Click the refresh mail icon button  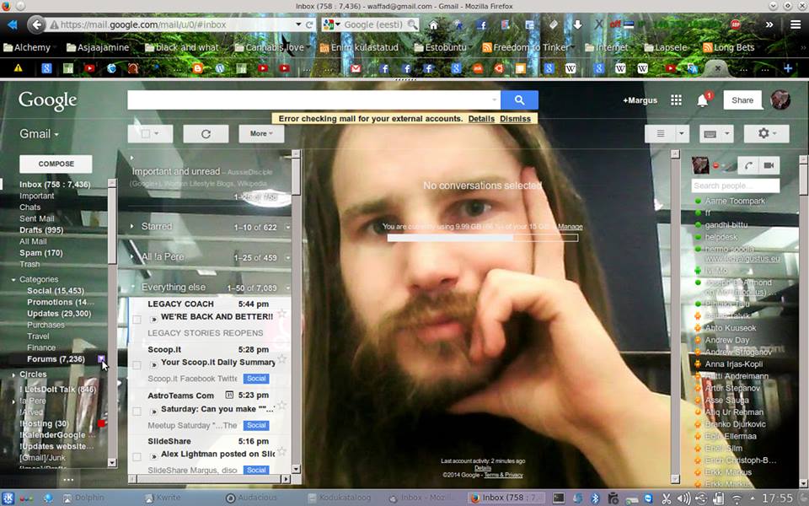206,134
